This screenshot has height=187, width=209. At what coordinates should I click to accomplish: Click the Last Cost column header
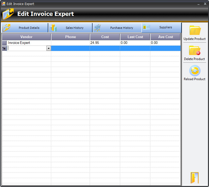pyautogui.click(x=135, y=37)
